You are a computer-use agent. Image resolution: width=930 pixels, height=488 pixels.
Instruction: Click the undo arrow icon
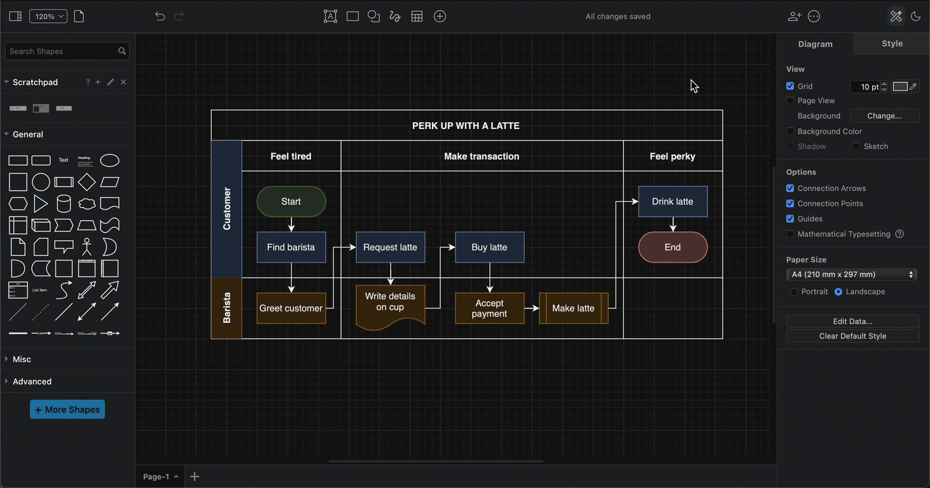pyautogui.click(x=160, y=17)
